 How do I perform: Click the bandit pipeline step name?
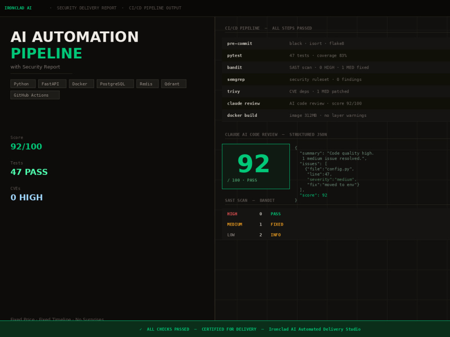tap(234, 67)
